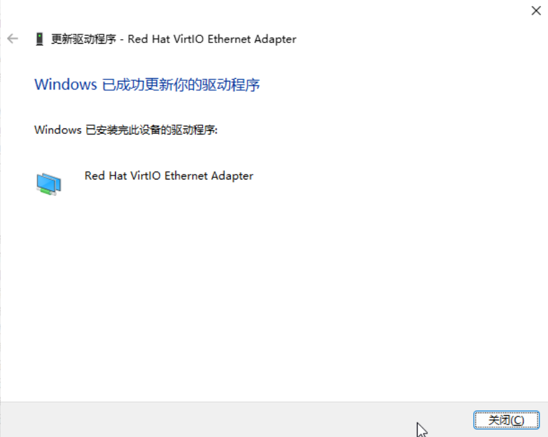Image resolution: width=548 pixels, height=437 pixels.
Task: Click Red Hat VirtIO Ethernet Adapter in title bar
Action: [x=212, y=39]
